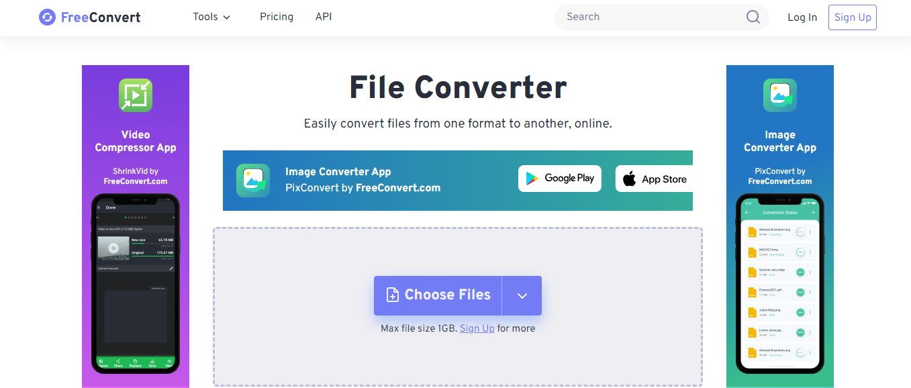
Task: Open the file source dropdown arrow
Action: (x=522, y=295)
